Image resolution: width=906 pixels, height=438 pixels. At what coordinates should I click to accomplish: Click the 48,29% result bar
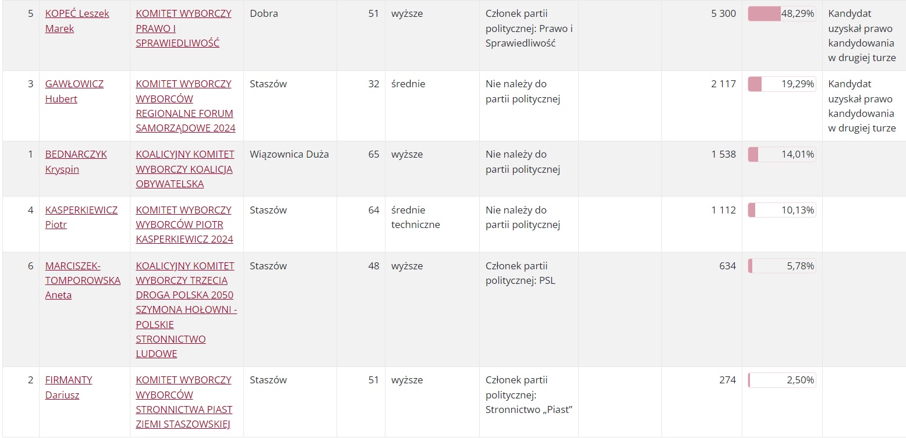(x=781, y=13)
